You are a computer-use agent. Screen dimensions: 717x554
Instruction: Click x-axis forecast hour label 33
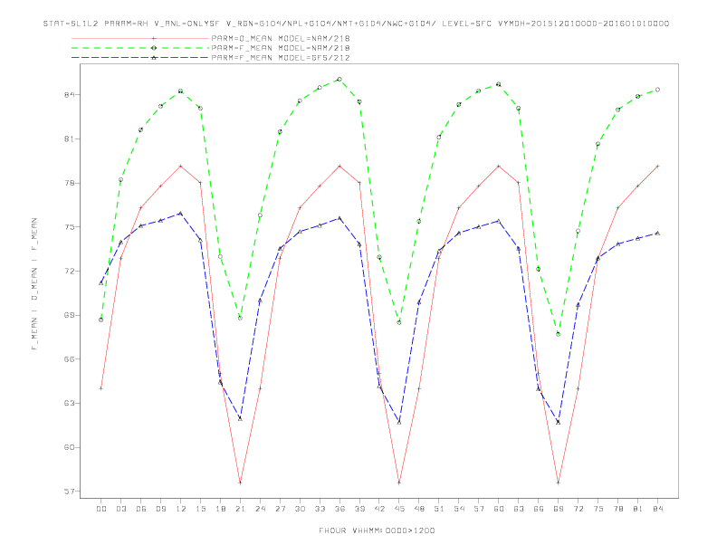pos(320,509)
